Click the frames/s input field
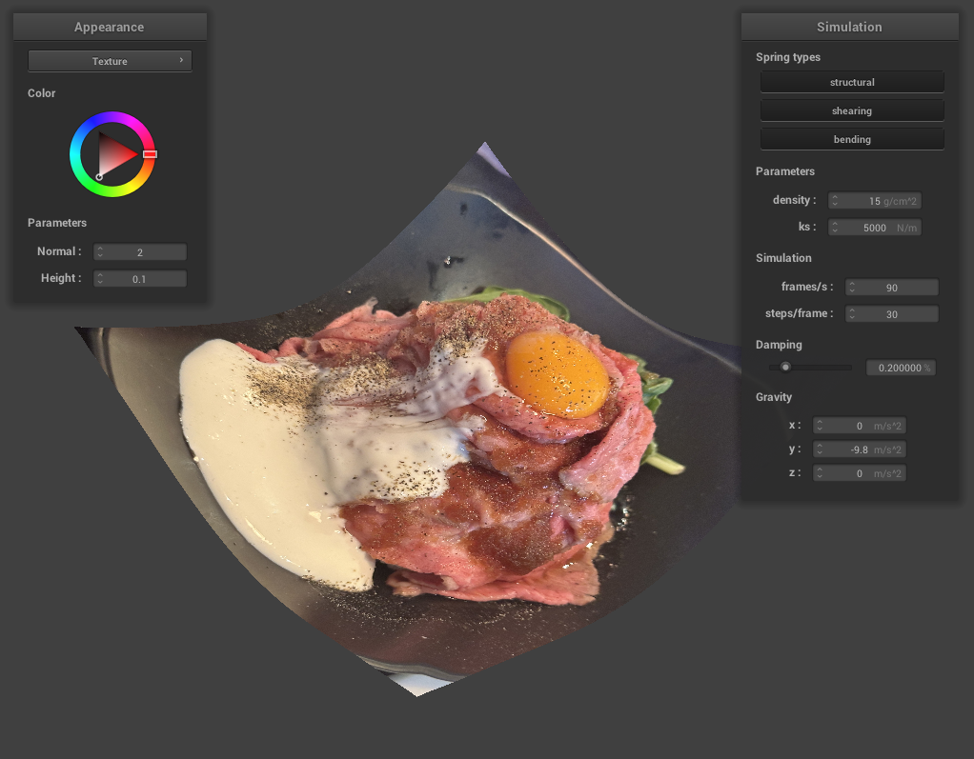 pos(892,288)
